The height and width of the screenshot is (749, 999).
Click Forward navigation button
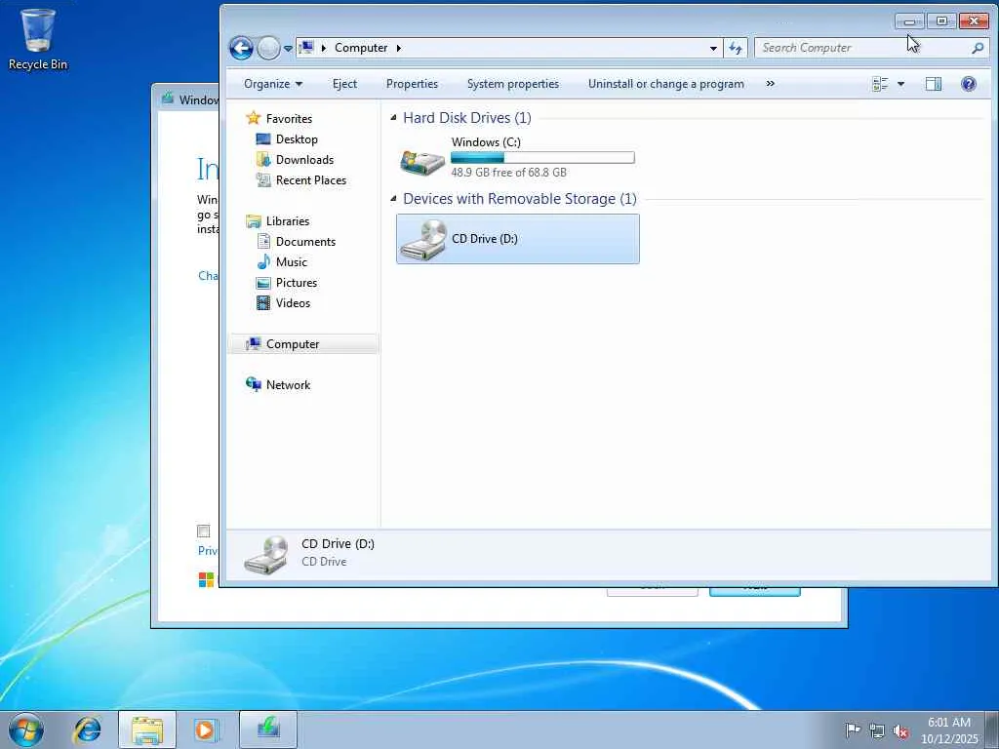269,49
